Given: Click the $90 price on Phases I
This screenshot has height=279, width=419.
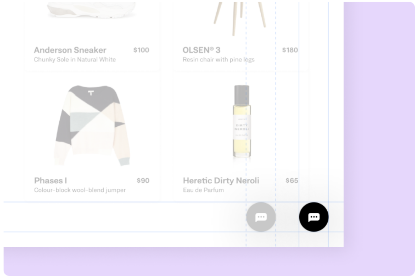Looking at the screenshot, I should click(143, 181).
